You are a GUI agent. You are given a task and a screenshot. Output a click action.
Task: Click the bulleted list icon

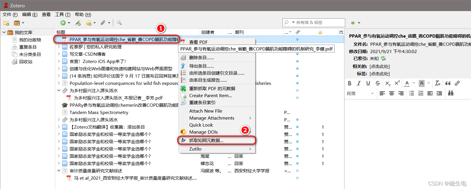click(411, 93)
